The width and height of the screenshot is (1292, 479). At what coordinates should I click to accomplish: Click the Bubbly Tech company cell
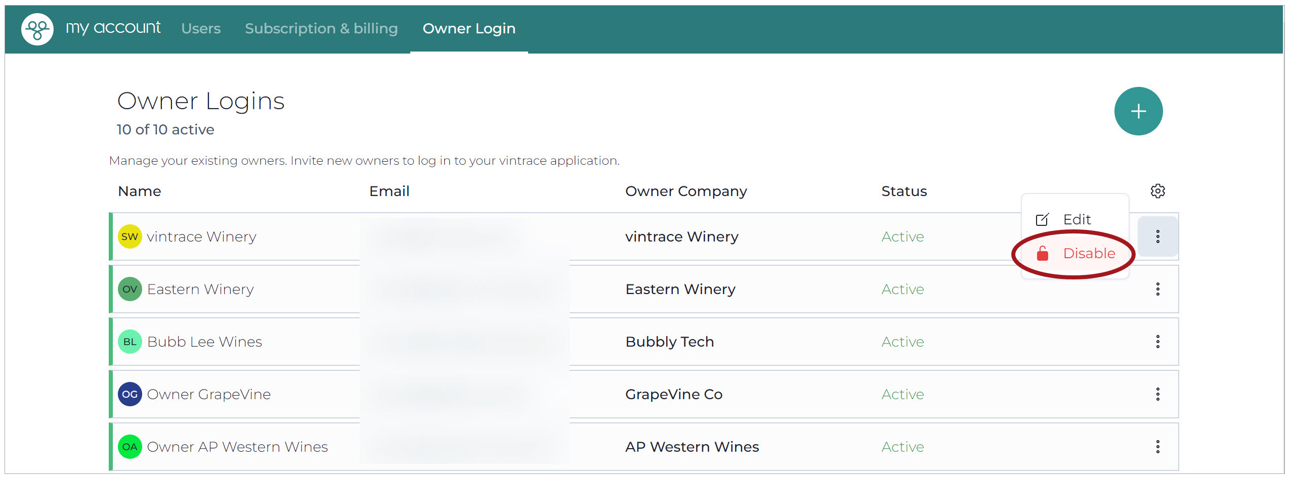669,342
